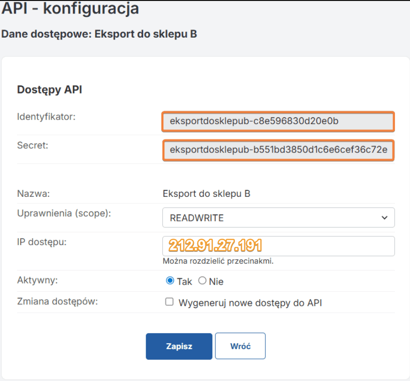The width and height of the screenshot is (410, 381).
Task: Click the 'Wygeneruj nowe dostępy do API' label text
Action: click(x=250, y=303)
